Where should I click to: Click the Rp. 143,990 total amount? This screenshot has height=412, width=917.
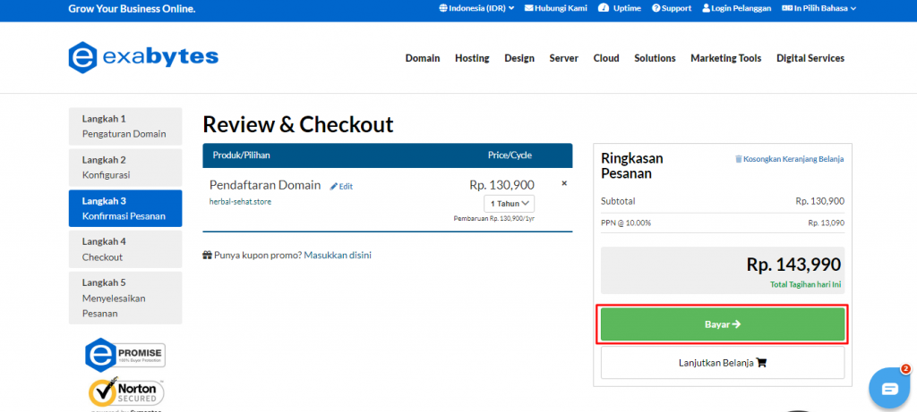[x=793, y=265]
